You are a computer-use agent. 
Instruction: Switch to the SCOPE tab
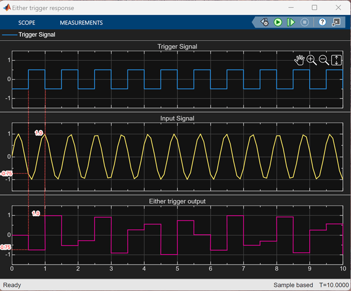click(27, 23)
